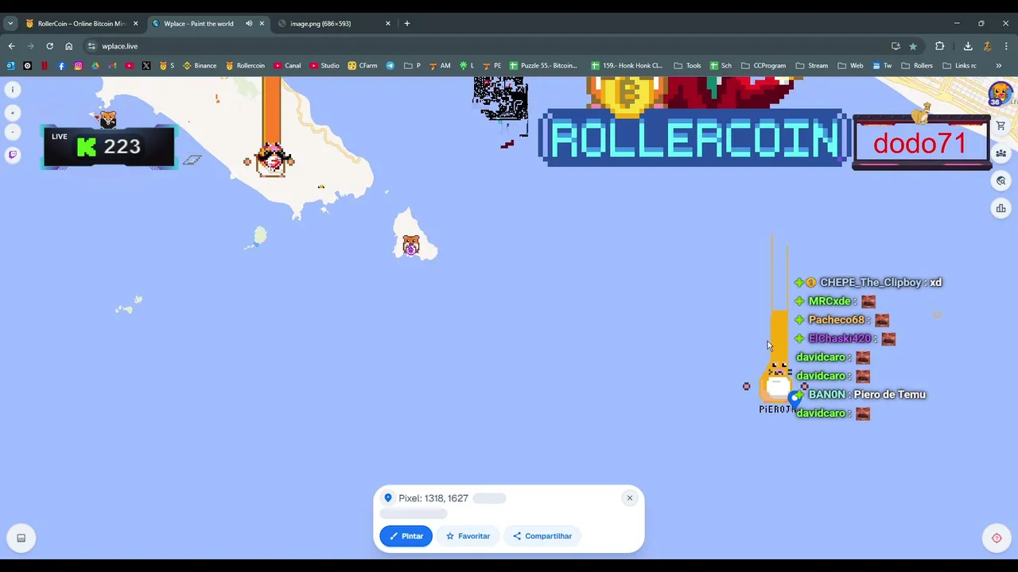
Task: Open the browser extensions puzzle icon
Action: (x=939, y=46)
